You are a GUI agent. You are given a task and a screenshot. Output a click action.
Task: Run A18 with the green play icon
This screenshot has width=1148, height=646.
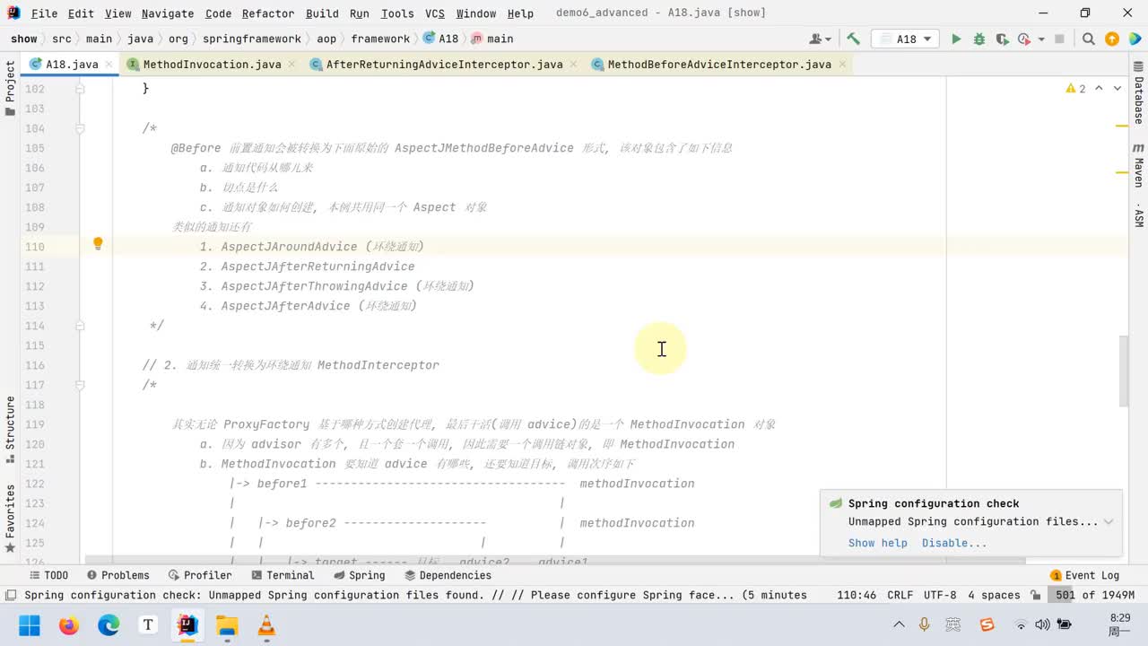(956, 39)
